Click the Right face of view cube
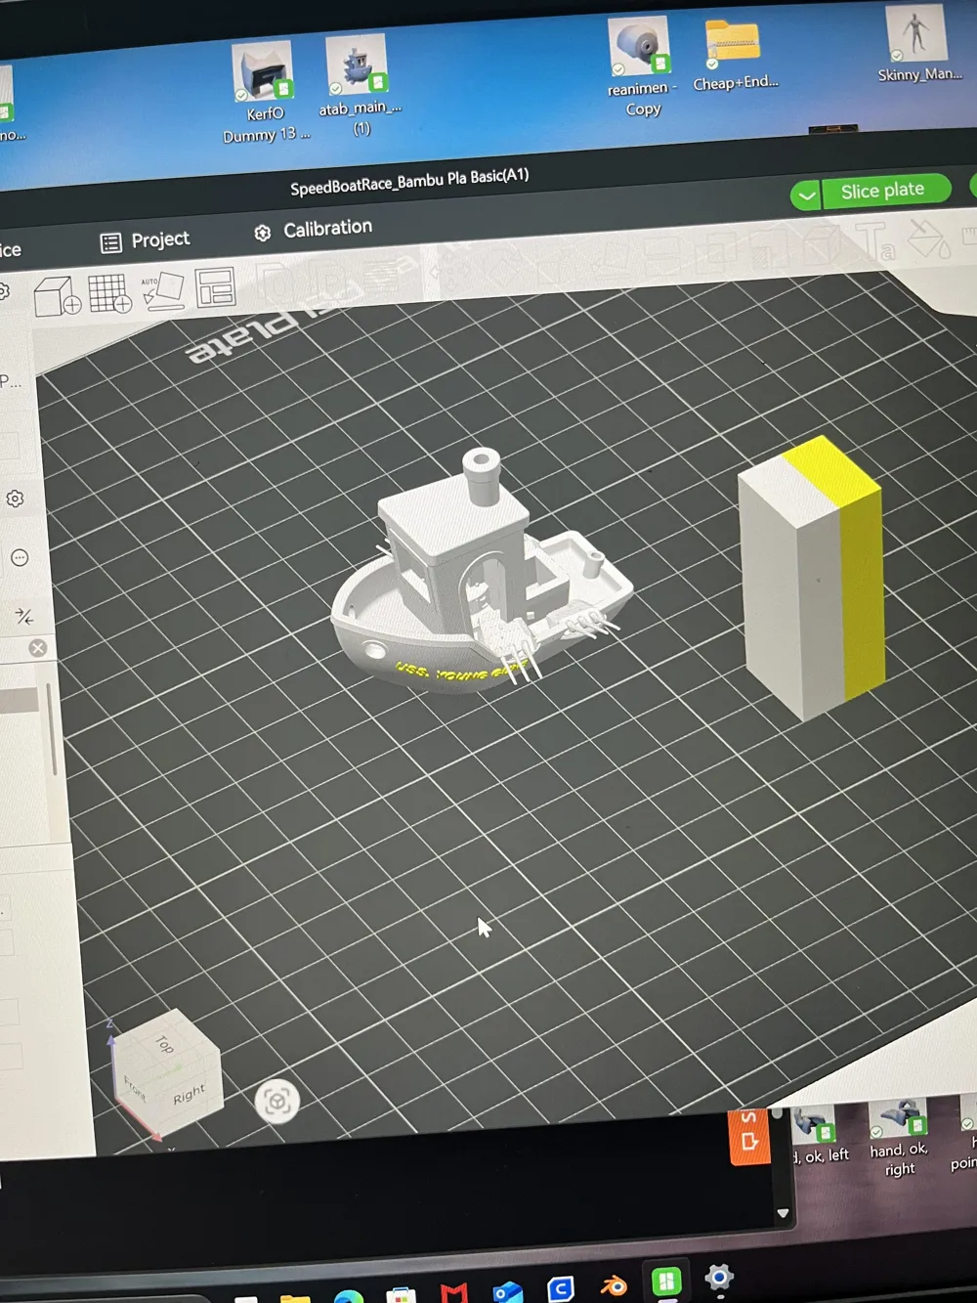 (188, 1093)
